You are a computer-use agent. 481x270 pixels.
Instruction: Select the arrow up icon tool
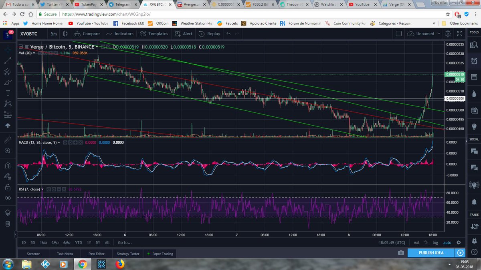(8, 126)
